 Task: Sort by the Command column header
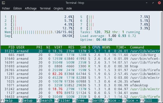(x=137, y=47)
